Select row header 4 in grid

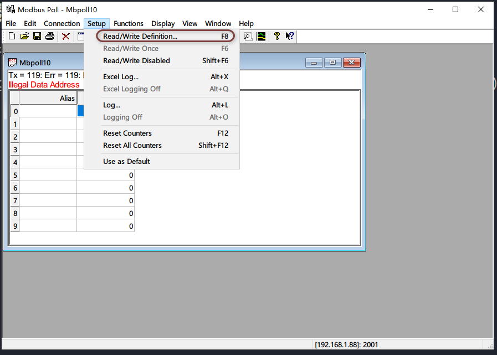coord(15,162)
